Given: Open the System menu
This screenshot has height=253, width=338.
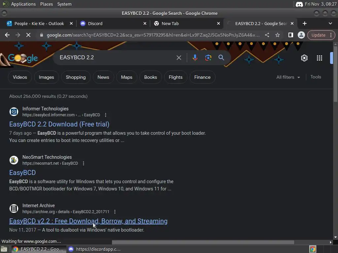Looking at the screenshot, I should coord(64,4).
